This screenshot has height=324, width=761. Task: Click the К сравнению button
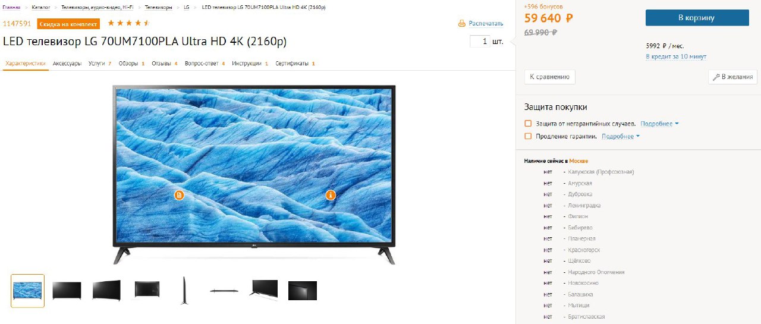coord(549,77)
